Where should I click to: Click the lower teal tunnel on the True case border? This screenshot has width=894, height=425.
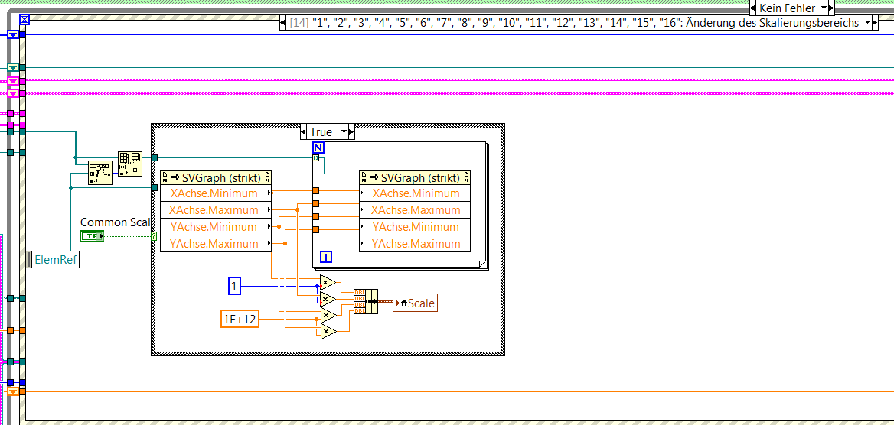[x=155, y=187]
